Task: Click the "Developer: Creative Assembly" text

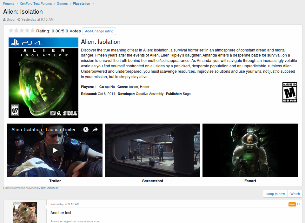Action: coord(141,94)
